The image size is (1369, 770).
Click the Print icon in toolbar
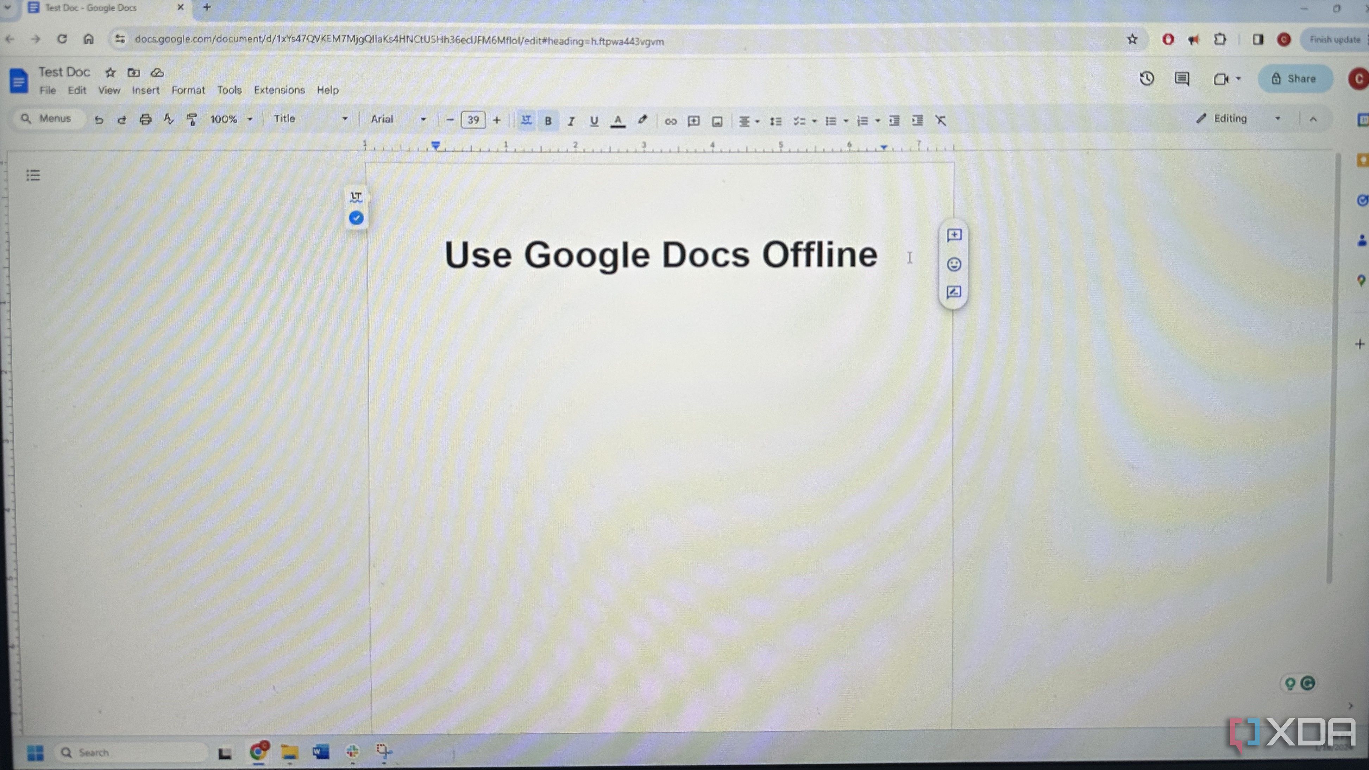point(145,120)
